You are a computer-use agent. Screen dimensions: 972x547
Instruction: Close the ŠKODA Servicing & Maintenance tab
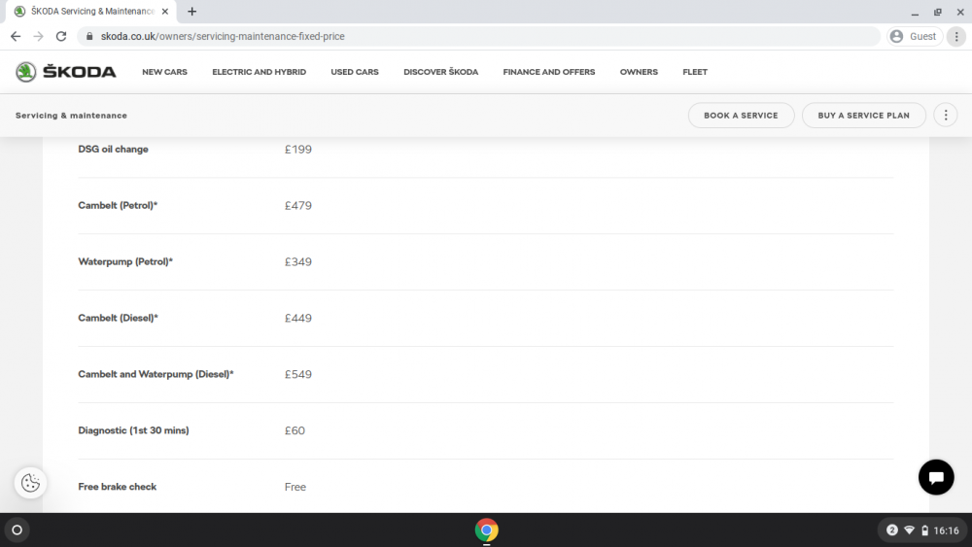165,11
